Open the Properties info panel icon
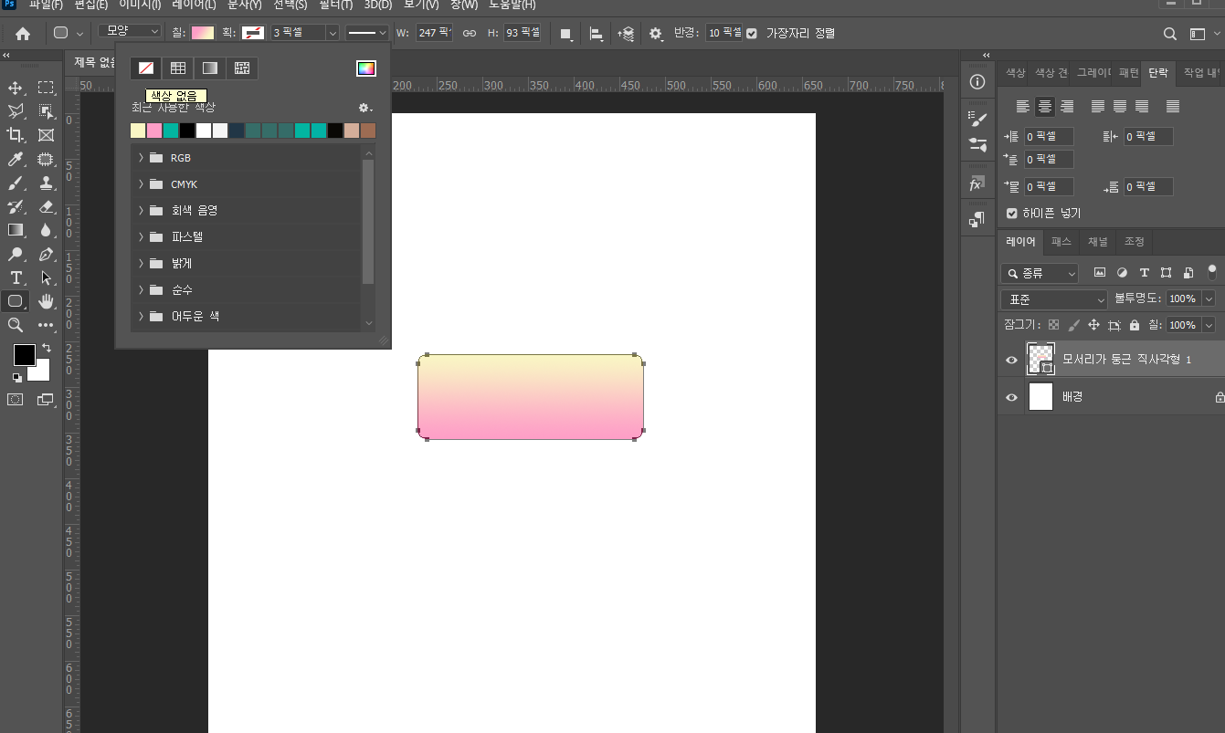Screen dimensions: 1225x733 pyautogui.click(x=977, y=82)
